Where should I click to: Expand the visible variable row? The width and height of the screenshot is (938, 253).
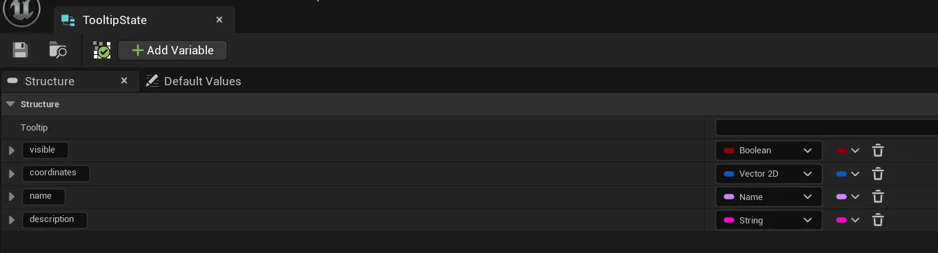[x=11, y=151]
